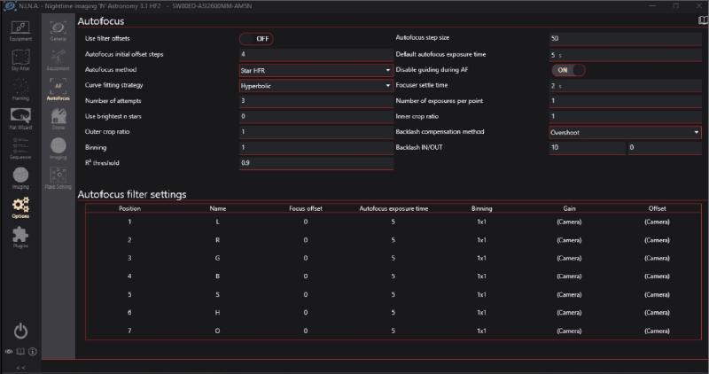Click the Gain column header
Viewport: 709px width, 374px height.
pos(569,208)
